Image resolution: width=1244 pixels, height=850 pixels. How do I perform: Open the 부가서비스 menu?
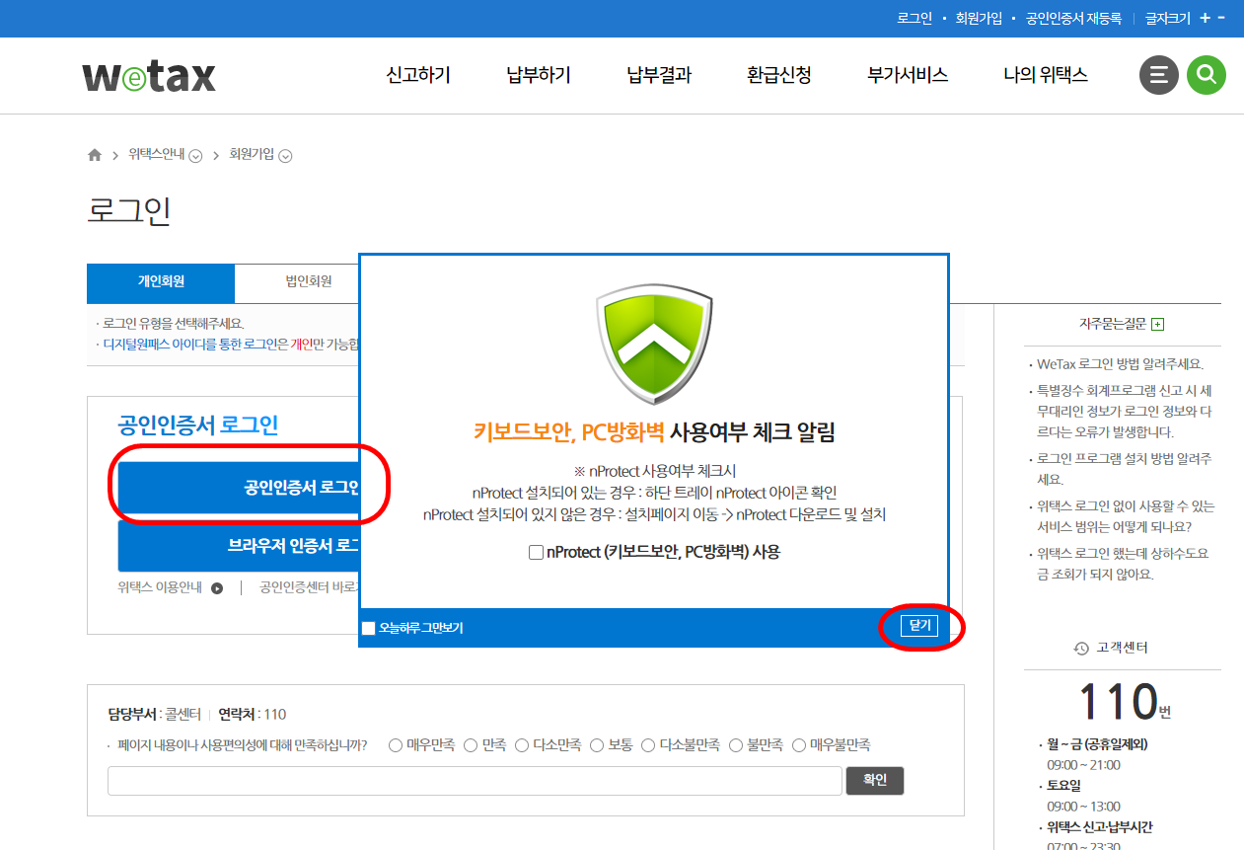(908, 75)
